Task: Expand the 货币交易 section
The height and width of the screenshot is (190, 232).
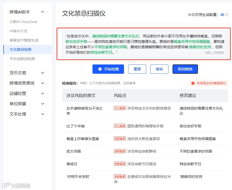Action: 43,73
